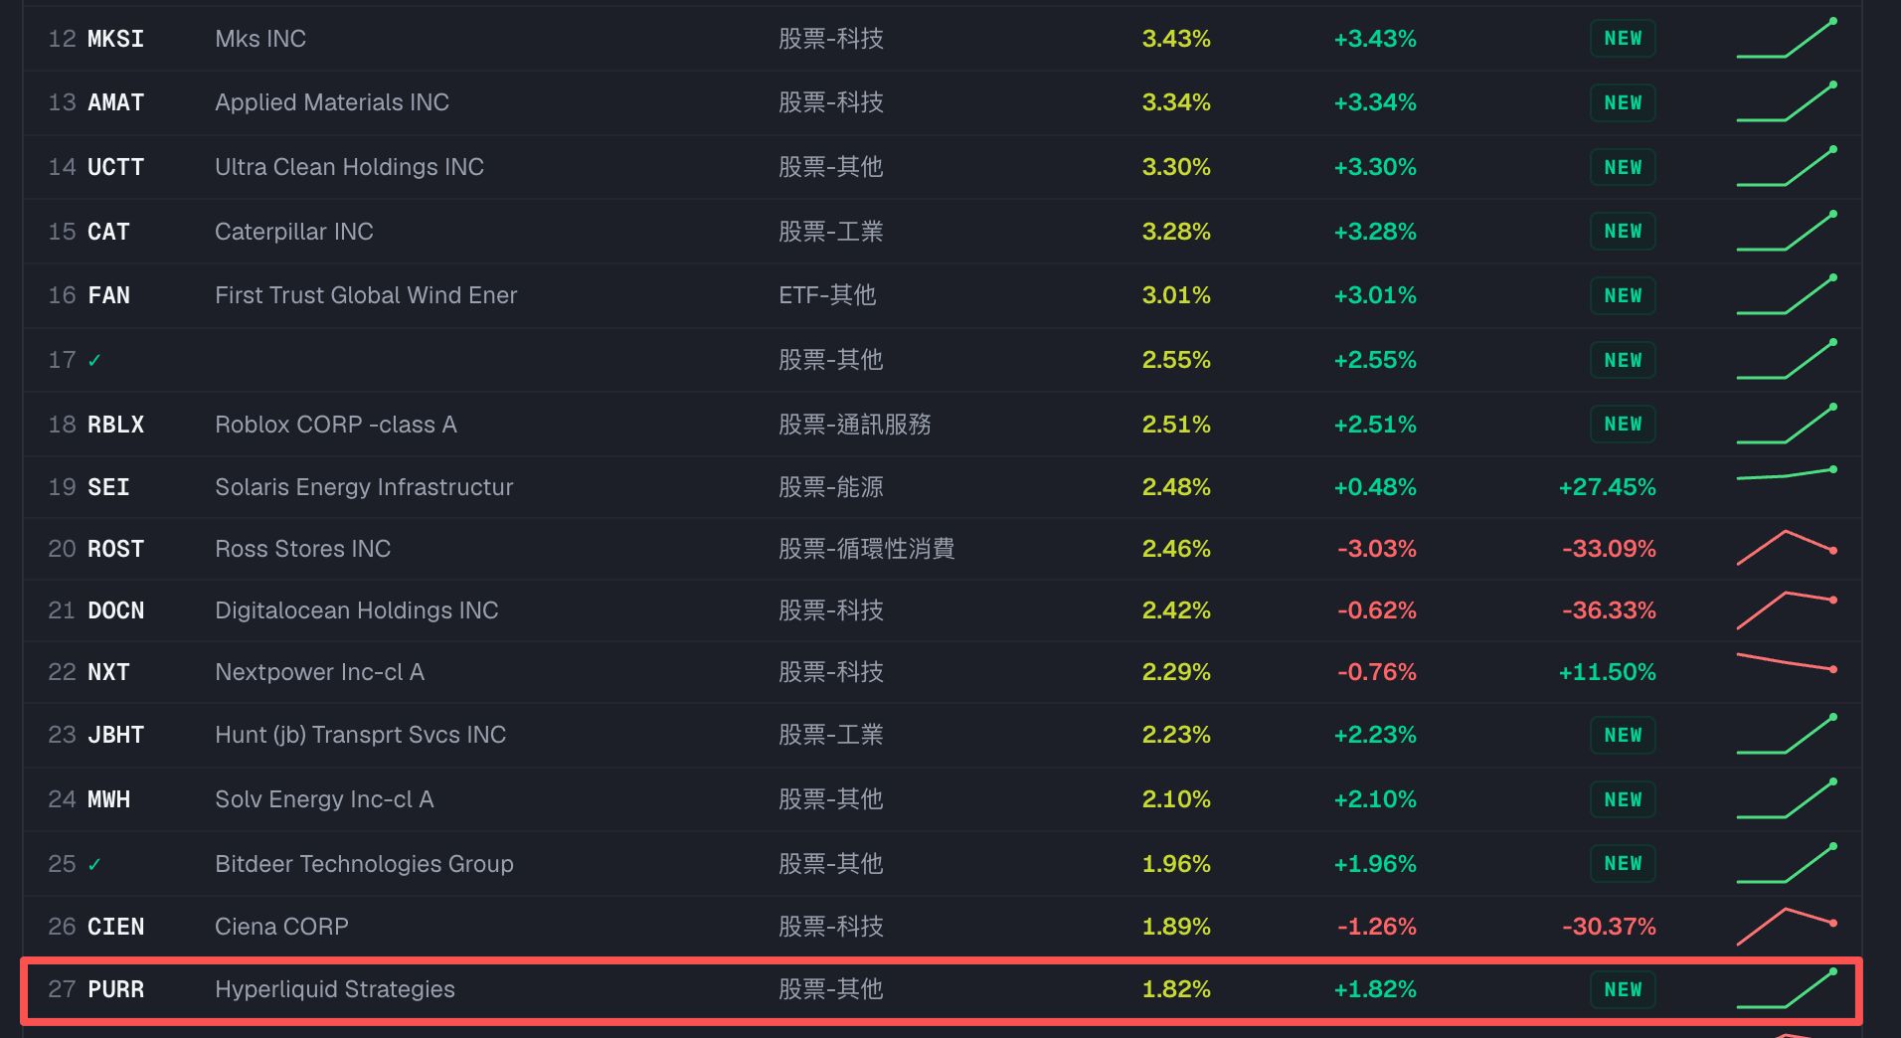Click the 2.10% weight for MWH
Viewport: 1901px width, 1038px height.
1176,799
